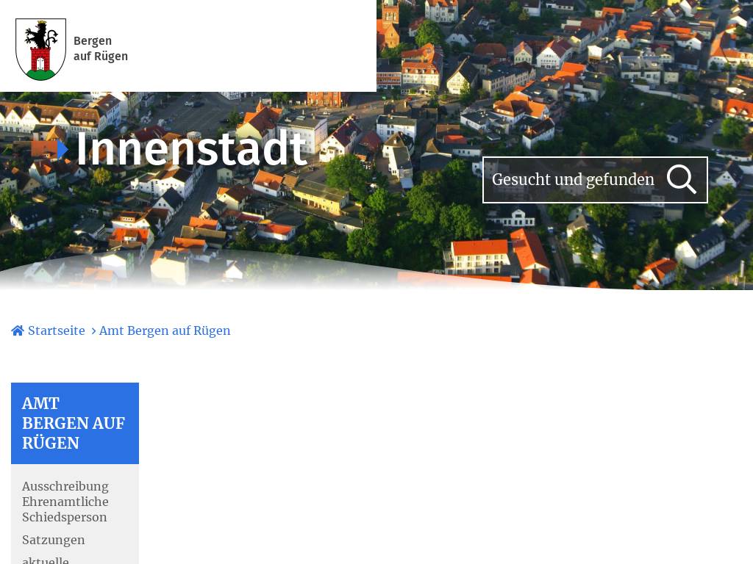The height and width of the screenshot is (564, 753).
Task: Click the blue triangle beside Innenstadt
Action: 63,150
